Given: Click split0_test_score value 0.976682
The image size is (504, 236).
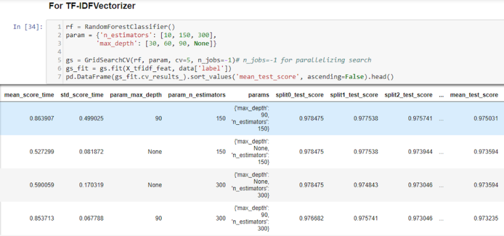Looking at the screenshot, I should [312, 219].
